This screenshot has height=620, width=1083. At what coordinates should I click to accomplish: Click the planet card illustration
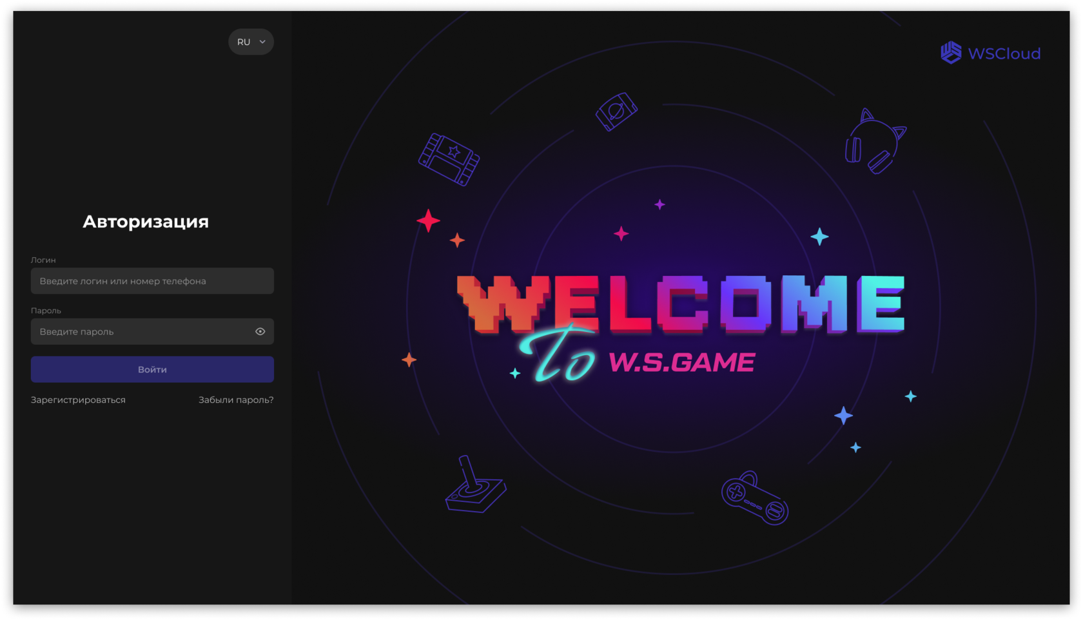[616, 111]
